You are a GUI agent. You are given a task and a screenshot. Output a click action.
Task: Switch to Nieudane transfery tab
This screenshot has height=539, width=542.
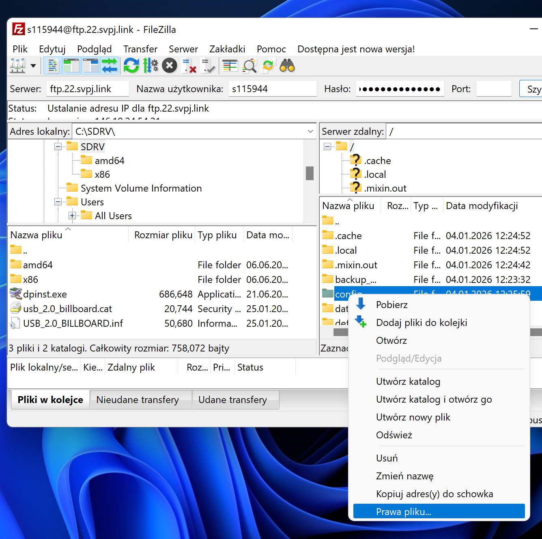tap(138, 400)
